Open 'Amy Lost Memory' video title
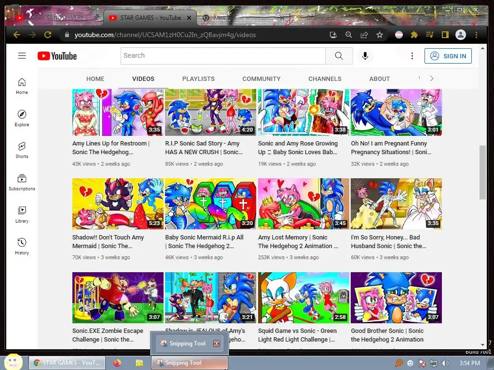This screenshot has height=370, width=494. click(x=298, y=242)
